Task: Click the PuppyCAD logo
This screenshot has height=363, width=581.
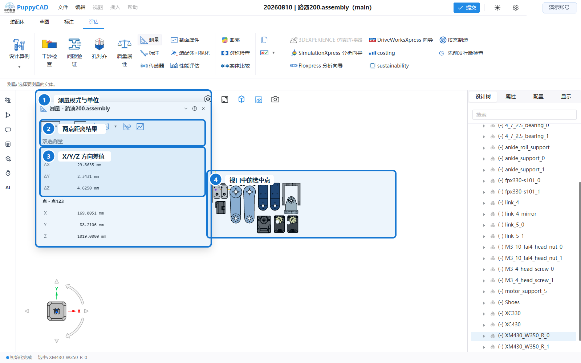Action: tap(26, 7)
